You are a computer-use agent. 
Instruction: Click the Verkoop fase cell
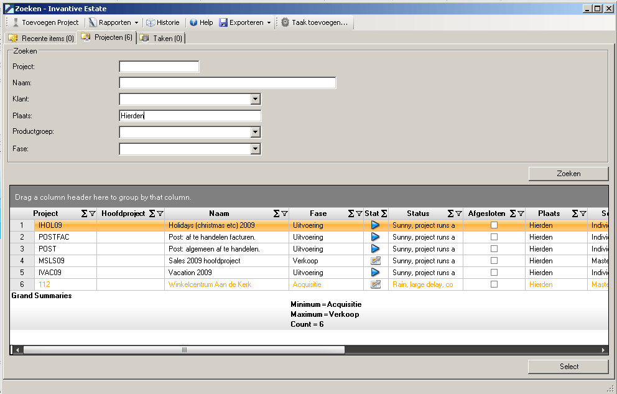point(326,261)
